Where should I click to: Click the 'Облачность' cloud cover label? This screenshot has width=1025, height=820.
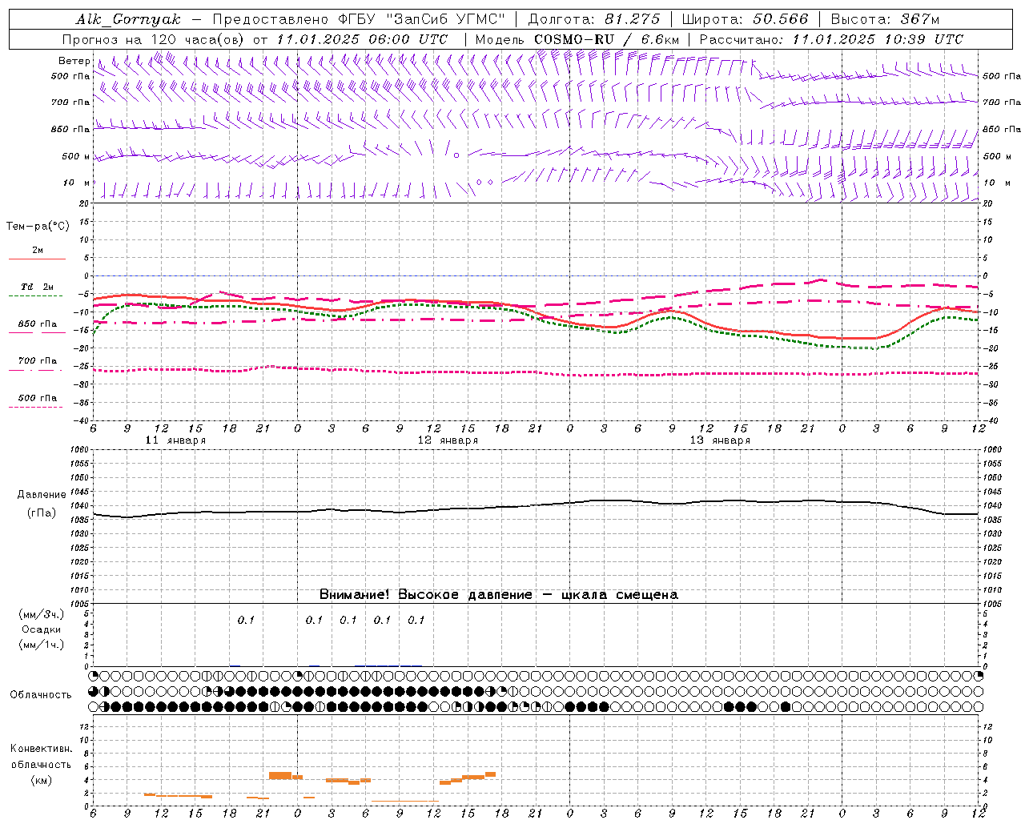(41, 695)
